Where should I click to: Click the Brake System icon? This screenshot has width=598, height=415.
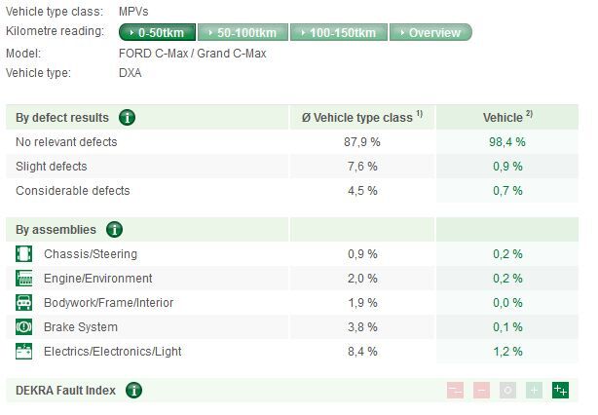tap(24, 327)
